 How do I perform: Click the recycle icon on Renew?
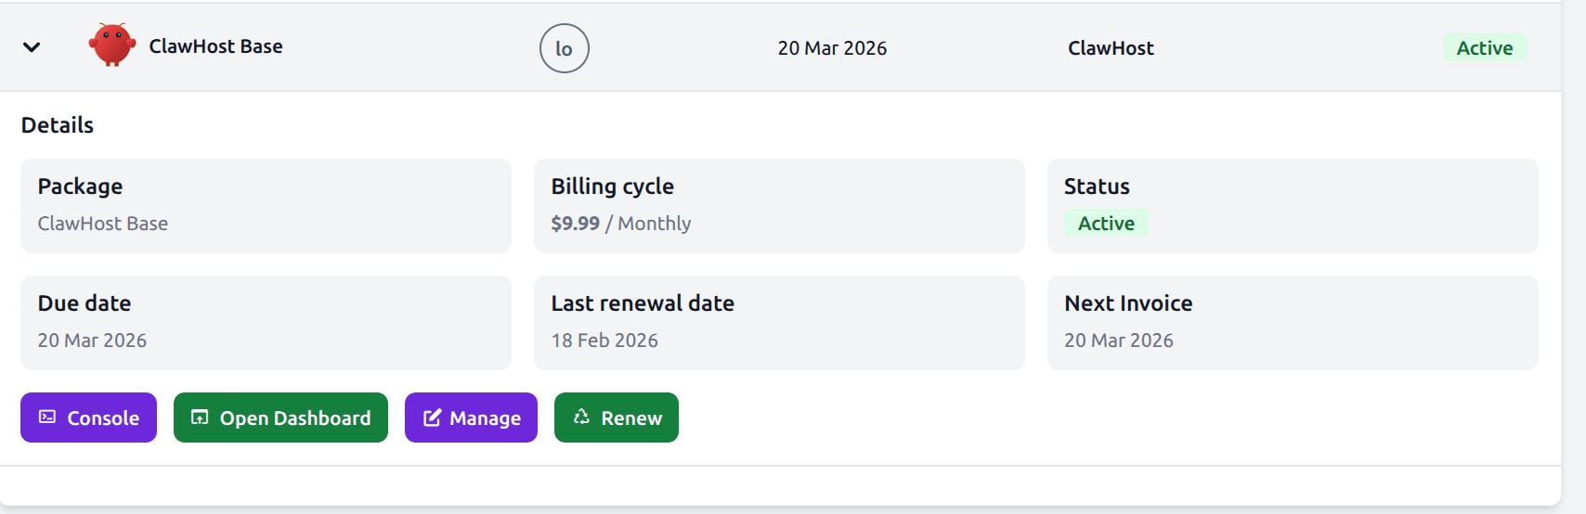pyautogui.click(x=582, y=418)
